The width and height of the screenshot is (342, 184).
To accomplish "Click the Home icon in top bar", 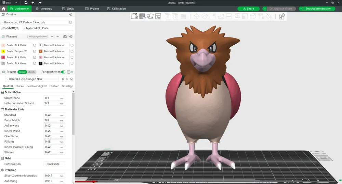I will [x=3, y=9].
